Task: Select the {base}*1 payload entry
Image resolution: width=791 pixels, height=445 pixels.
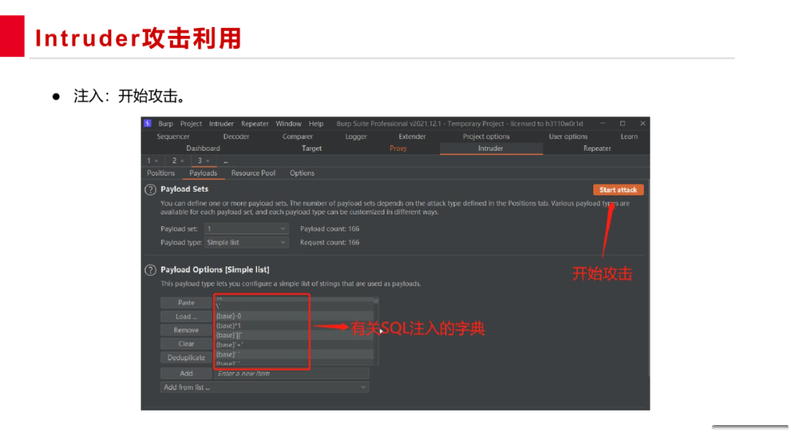Action: point(294,326)
